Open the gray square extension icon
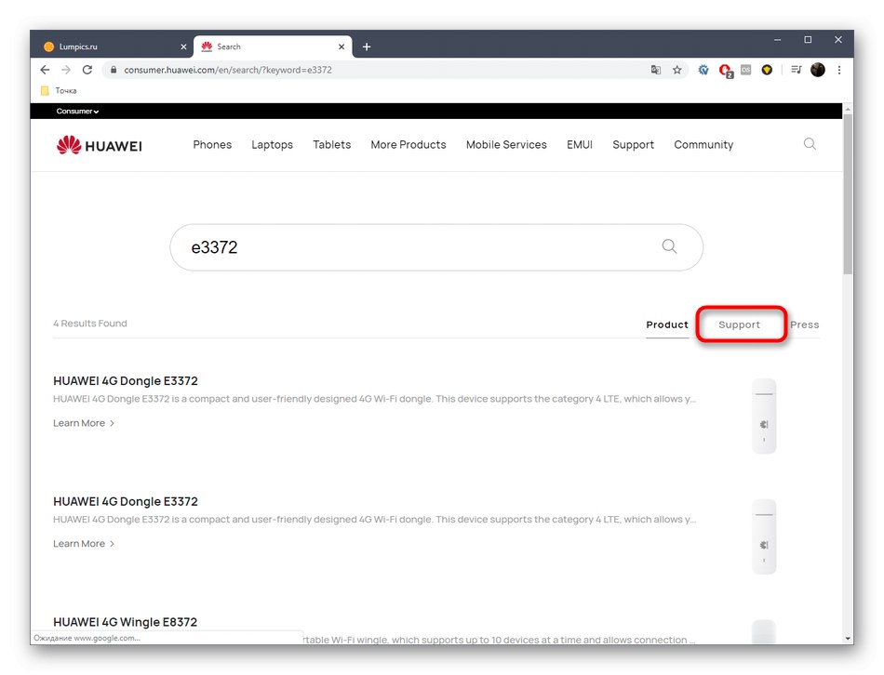 pos(746,70)
